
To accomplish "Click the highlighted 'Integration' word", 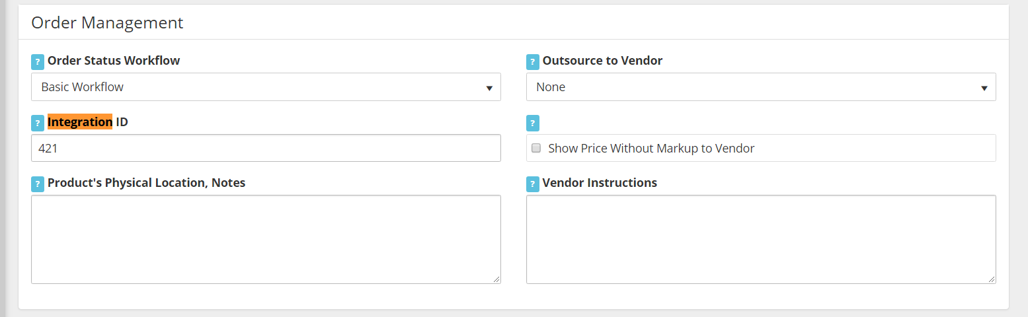I will point(80,122).
